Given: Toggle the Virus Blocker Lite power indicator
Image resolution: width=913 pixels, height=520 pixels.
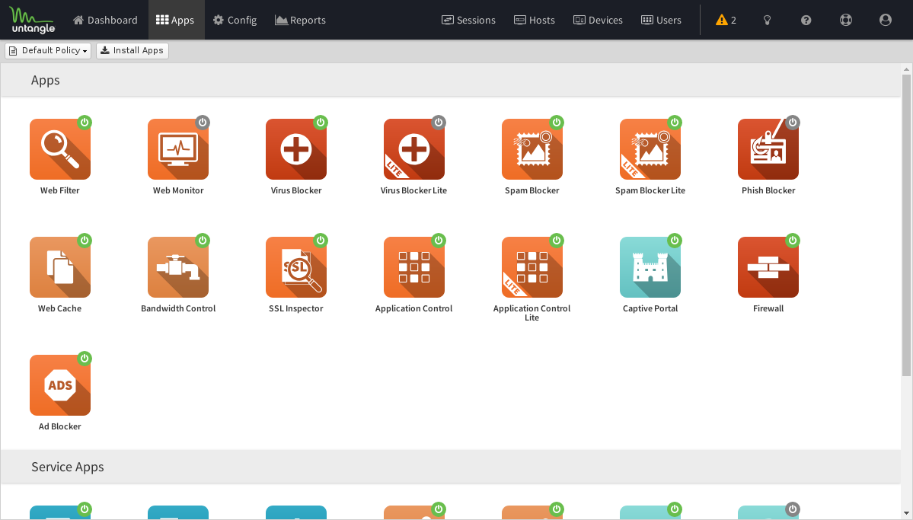Looking at the screenshot, I should coord(439,122).
